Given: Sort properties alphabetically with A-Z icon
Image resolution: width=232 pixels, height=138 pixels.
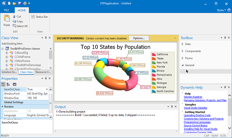Looking at the screenshot, I should coord(8,84).
